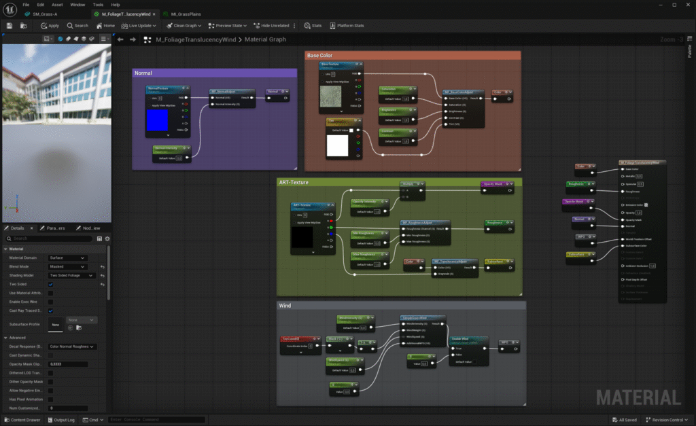This screenshot has height=426, width=696.
Task: Browse to Subsurface Profile asset in content browser
Action: click(79, 327)
